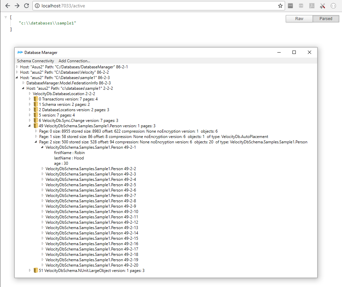Select the Person 49-2-20 row
The image size is (342, 287).
(x=92, y=265)
